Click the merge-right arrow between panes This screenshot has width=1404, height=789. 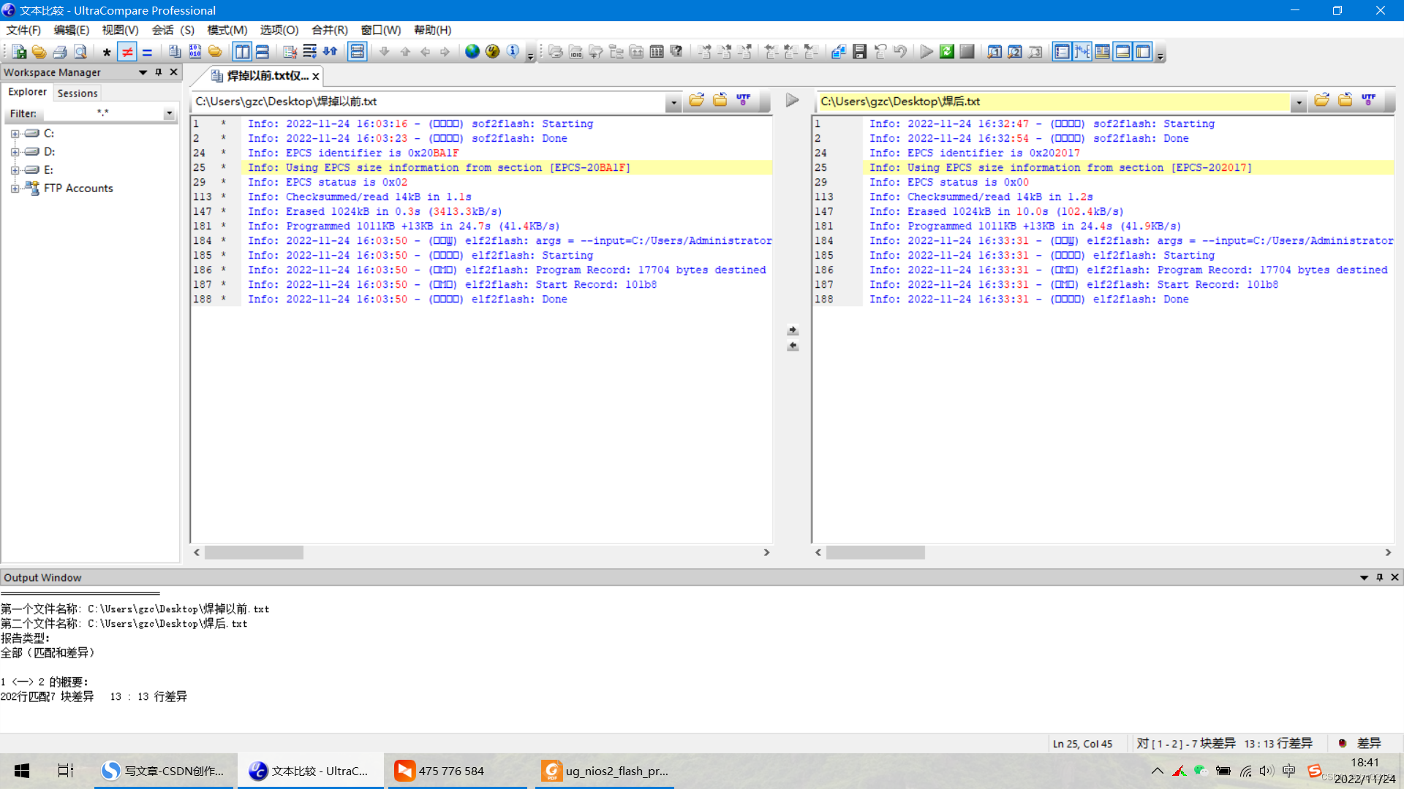(793, 329)
